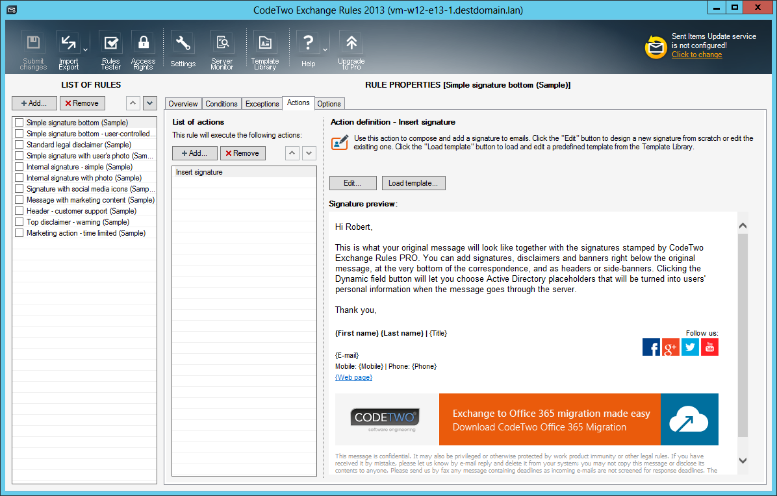Open the Template Library
The height and width of the screenshot is (496, 777).
click(x=265, y=50)
